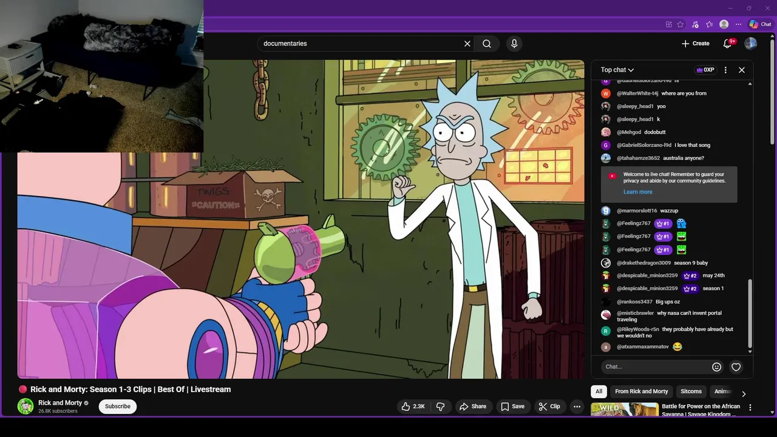Create a Clip from the stream
This screenshot has height=437, width=777.
(549, 407)
